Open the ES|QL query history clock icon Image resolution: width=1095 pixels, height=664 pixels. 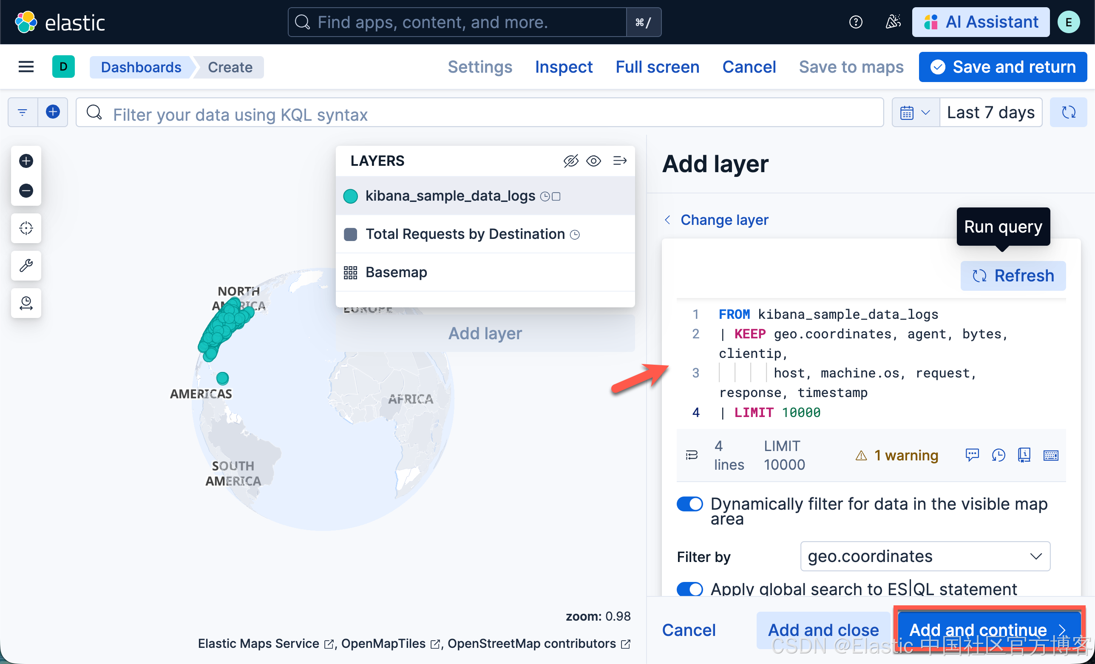(x=998, y=455)
